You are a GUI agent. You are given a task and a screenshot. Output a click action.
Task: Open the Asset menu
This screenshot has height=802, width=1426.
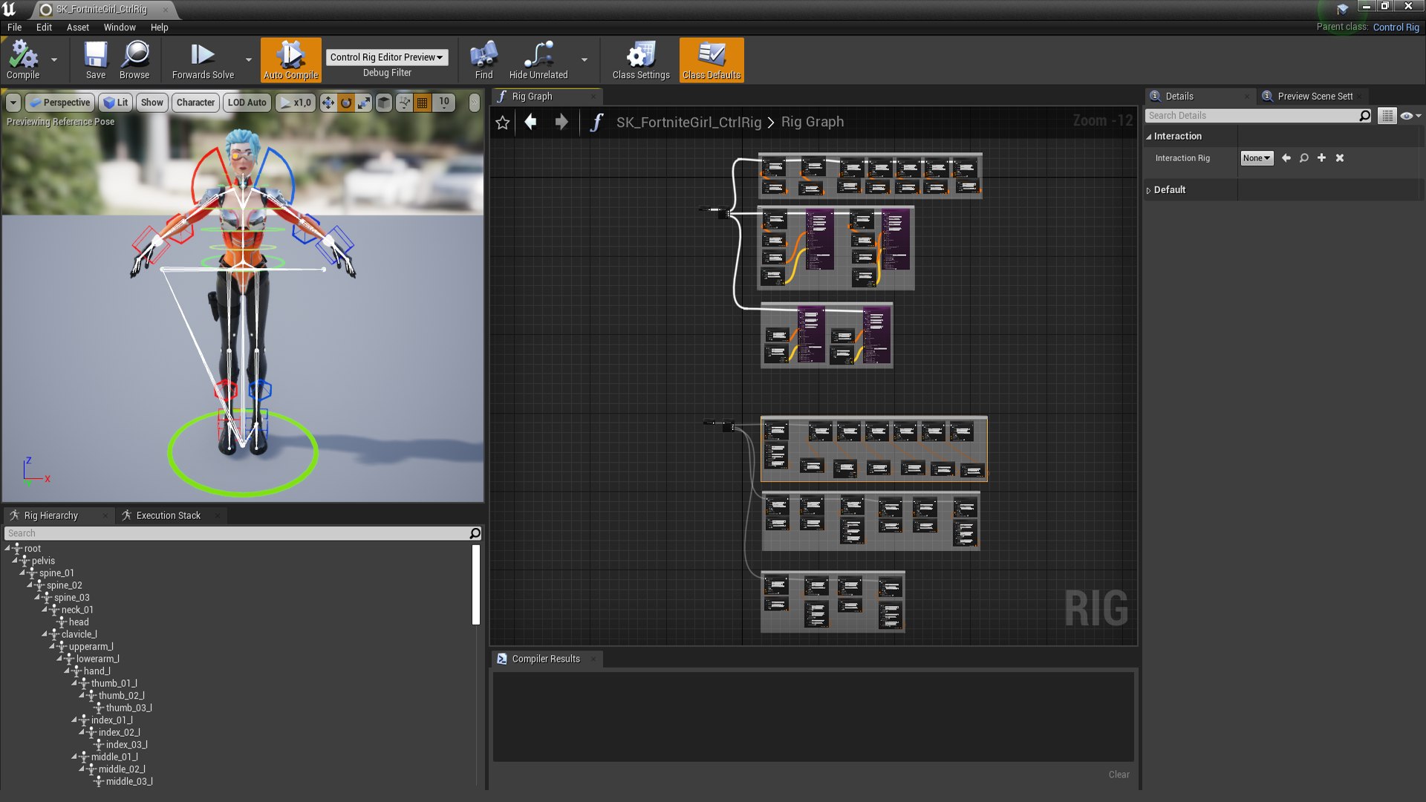(x=78, y=27)
